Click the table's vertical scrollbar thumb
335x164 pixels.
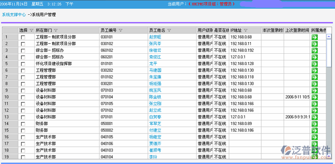coord(329,53)
